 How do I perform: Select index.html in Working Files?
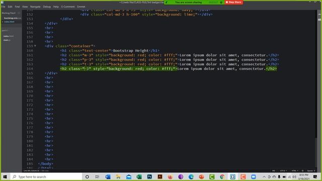9,22
